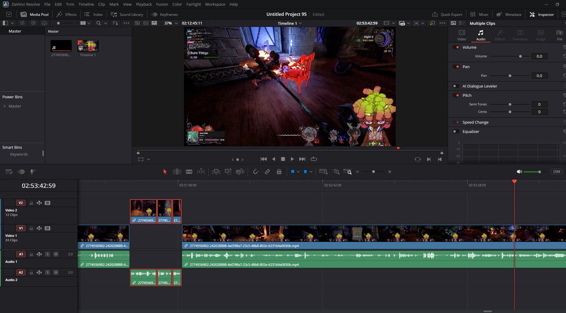Toggle the Pitch section enable switch
This screenshot has height=313, width=566.
[x=456, y=95]
